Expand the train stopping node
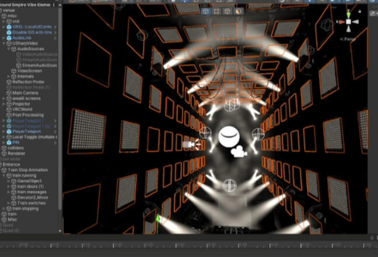 click(x=3, y=209)
